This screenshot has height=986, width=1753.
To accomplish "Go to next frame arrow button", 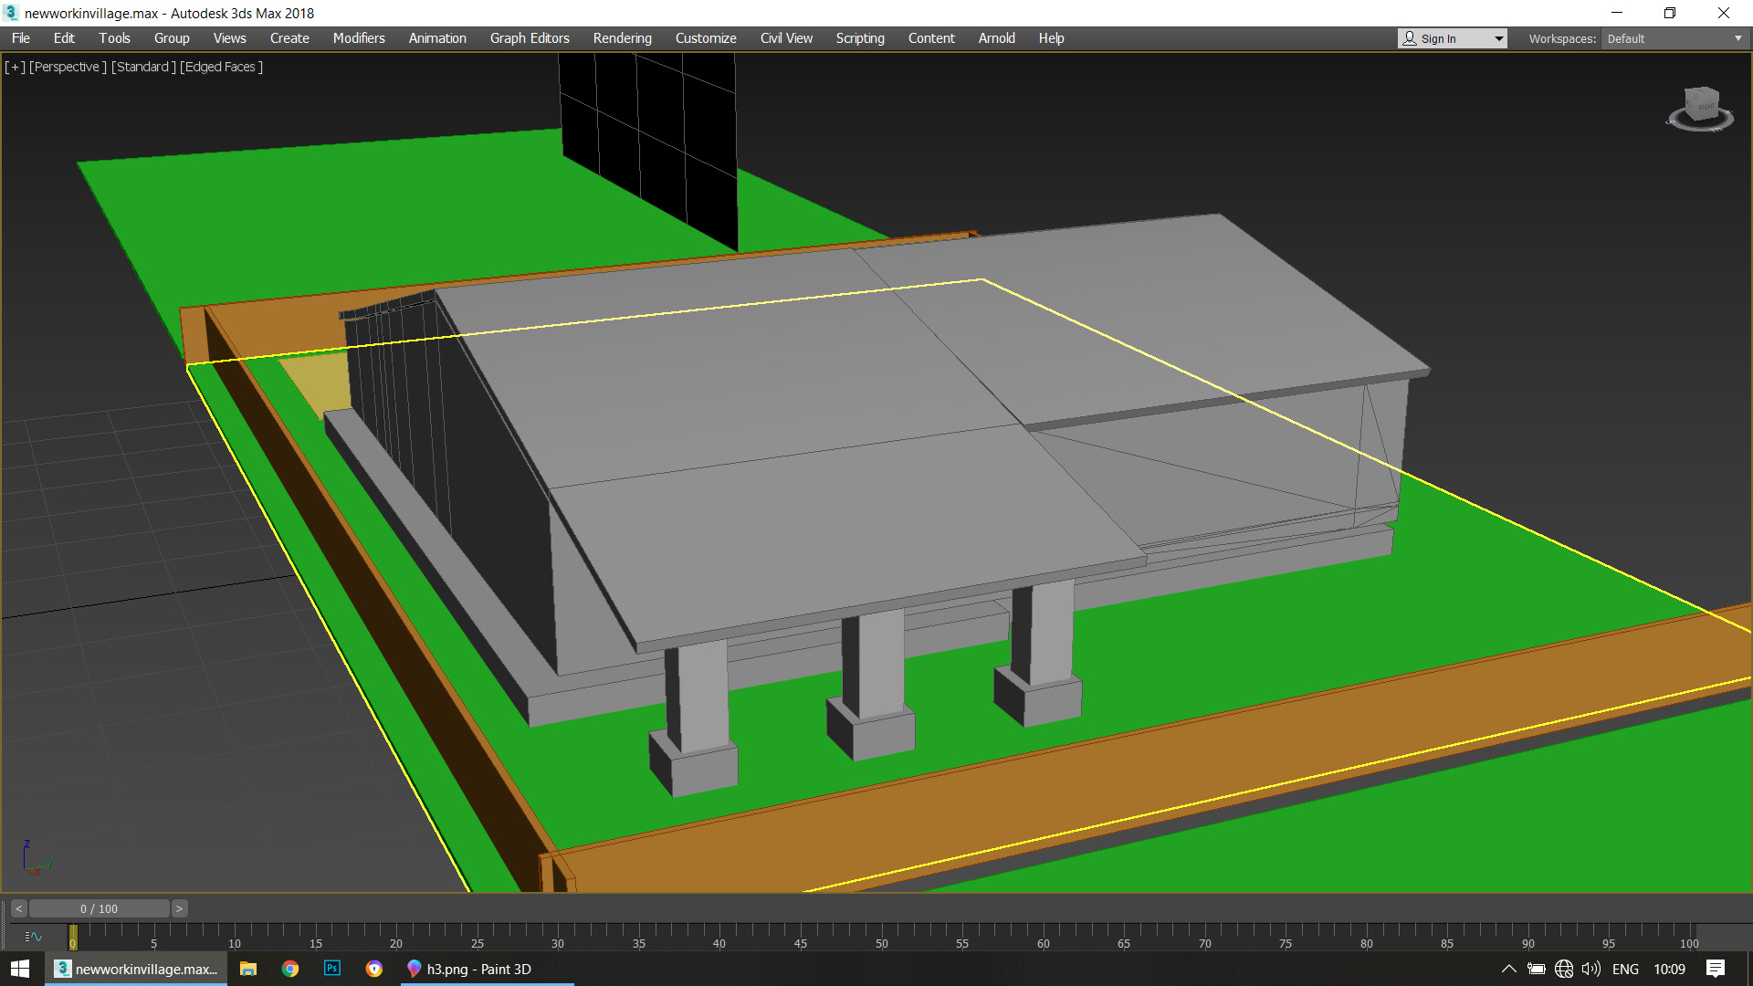I will click(179, 908).
